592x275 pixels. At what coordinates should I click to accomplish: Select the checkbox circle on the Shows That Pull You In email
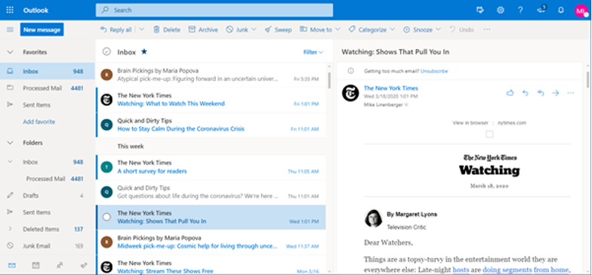tap(107, 217)
